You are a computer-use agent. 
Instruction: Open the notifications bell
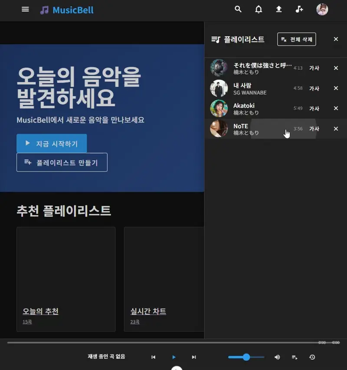pyautogui.click(x=259, y=10)
